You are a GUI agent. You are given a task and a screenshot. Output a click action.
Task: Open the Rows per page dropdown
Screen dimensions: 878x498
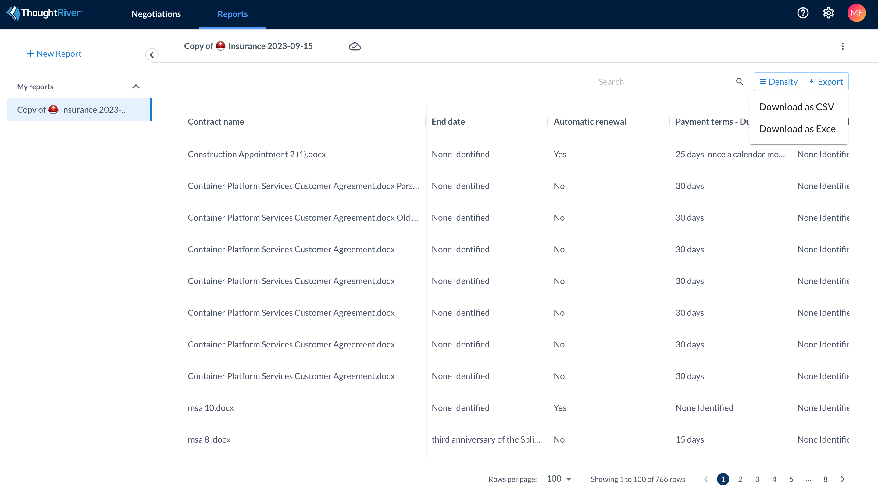click(x=559, y=478)
